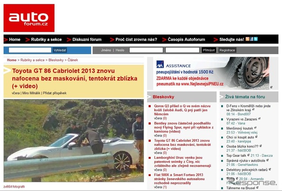Screen dimensions: 282x191
Task: Open the main article headline title
Action: [x=74, y=78]
